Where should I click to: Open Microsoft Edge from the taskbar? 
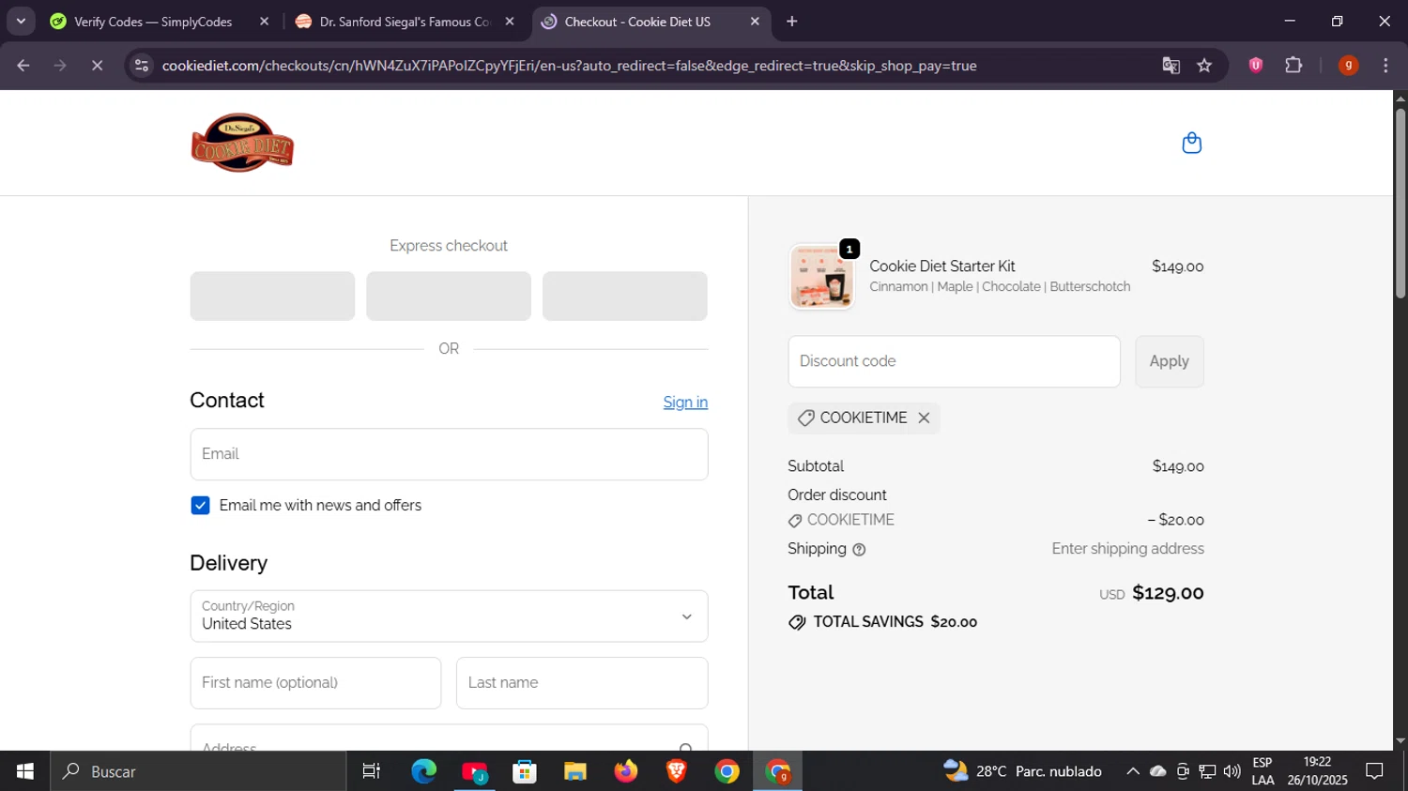click(423, 771)
